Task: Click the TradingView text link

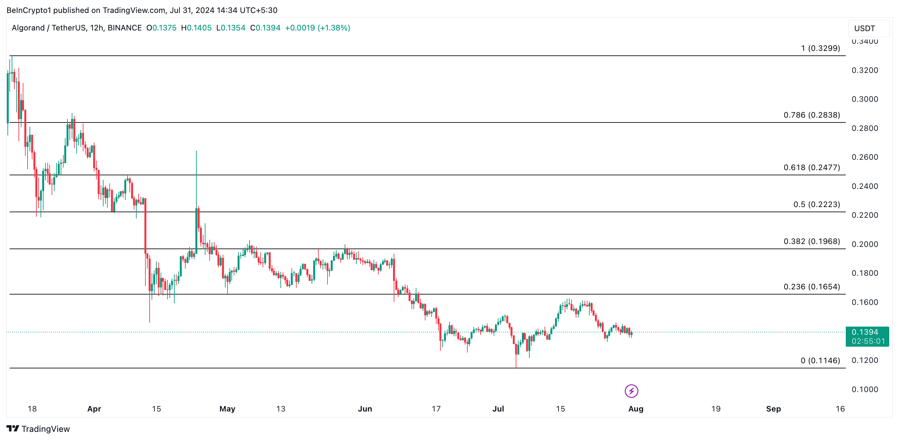Action: pyautogui.click(x=45, y=429)
